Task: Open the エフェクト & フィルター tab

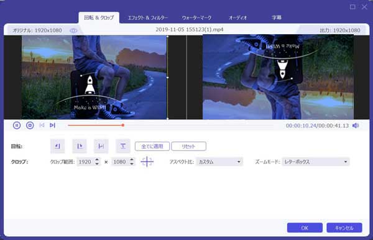Action: pos(148,17)
